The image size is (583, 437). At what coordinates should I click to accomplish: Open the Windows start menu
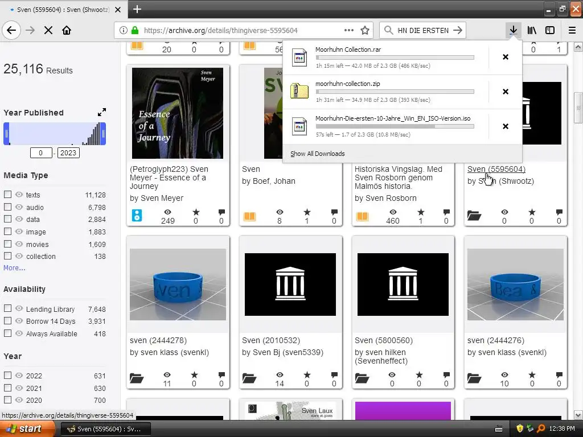coord(27,429)
